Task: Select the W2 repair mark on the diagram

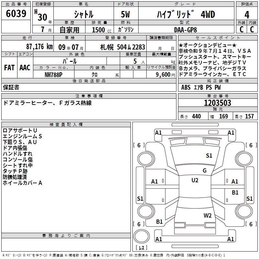Action: 208,216
